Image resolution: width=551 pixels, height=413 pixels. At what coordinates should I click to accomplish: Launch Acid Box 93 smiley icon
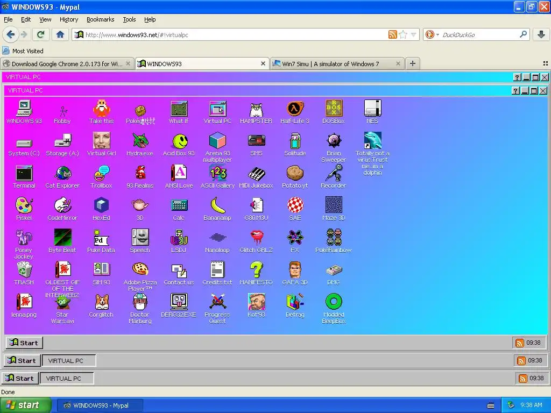pyautogui.click(x=179, y=144)
